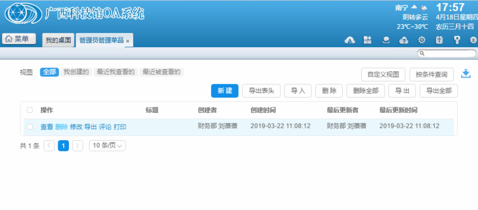Image resolution: width=478 pixels, height=210 pixels.
Task: Click the 创建时间 column header
Action: point(263,110)
